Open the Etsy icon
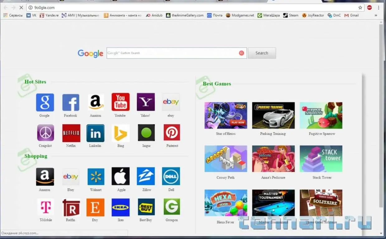Image resolution: width=386 pixels, height=239 pixels. tap(95, 207)
